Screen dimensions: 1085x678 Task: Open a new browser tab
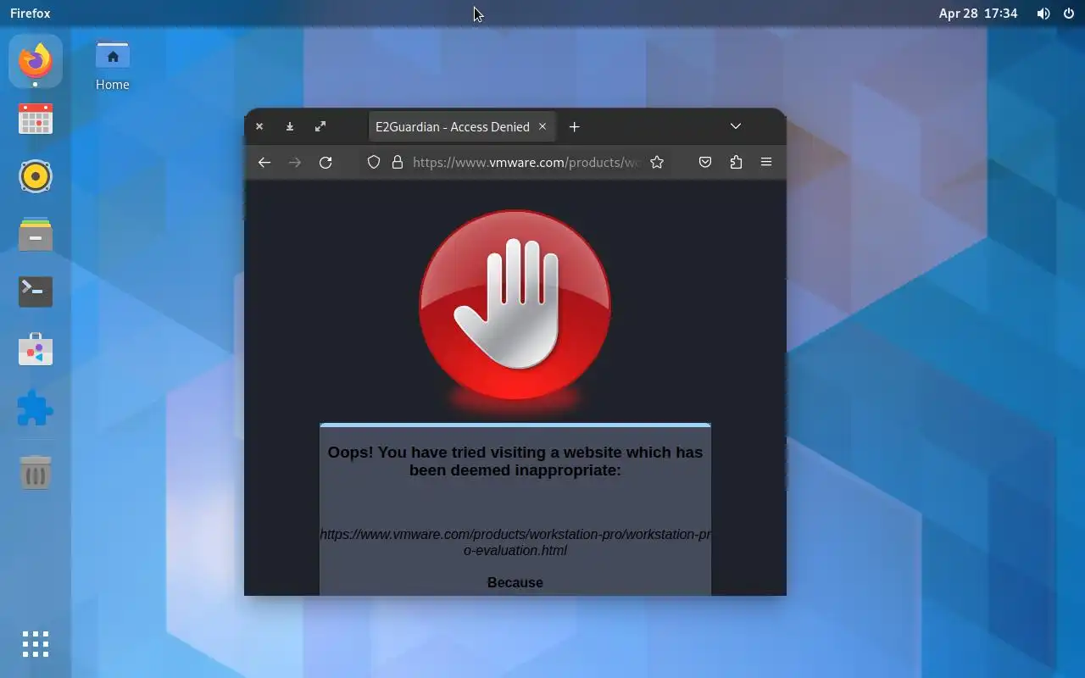click(575, 127)
